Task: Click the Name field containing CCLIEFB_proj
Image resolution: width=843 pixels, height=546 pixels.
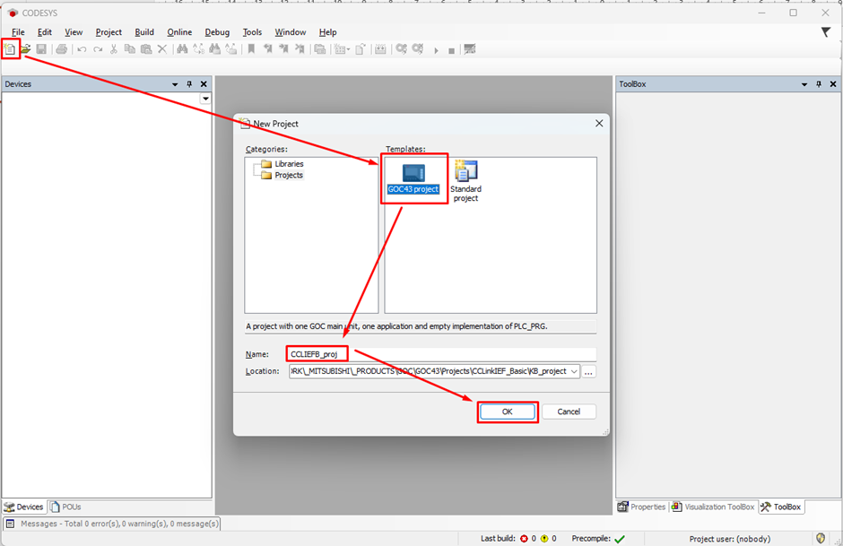Action: [442, 354]
